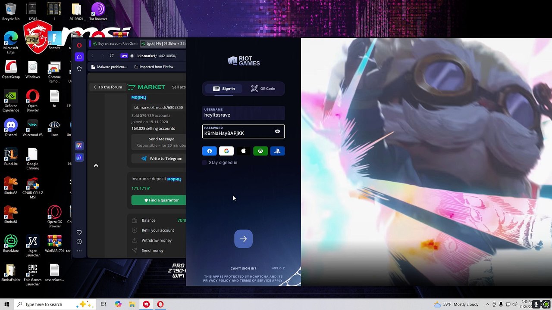Screen dimensions: 552x310
Task: Open the Windows Start menu
Action: 7,304
